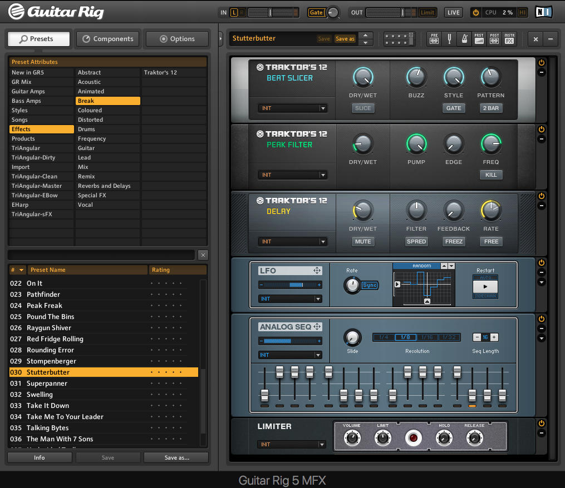Image resolution: width=565 pixels, height=488 pixels.
Task: Toggle the PRST preset volume icon
Action: 479,38
